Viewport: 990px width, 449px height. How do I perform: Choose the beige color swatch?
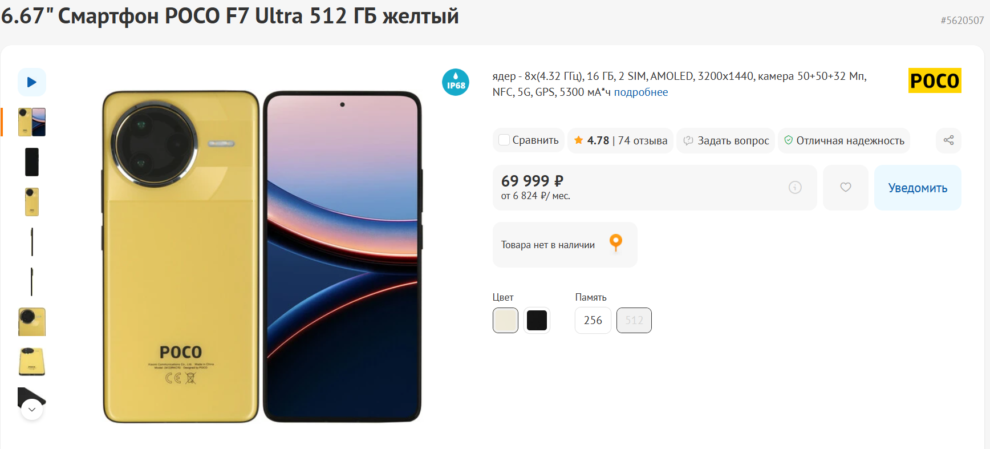(505, 320)
